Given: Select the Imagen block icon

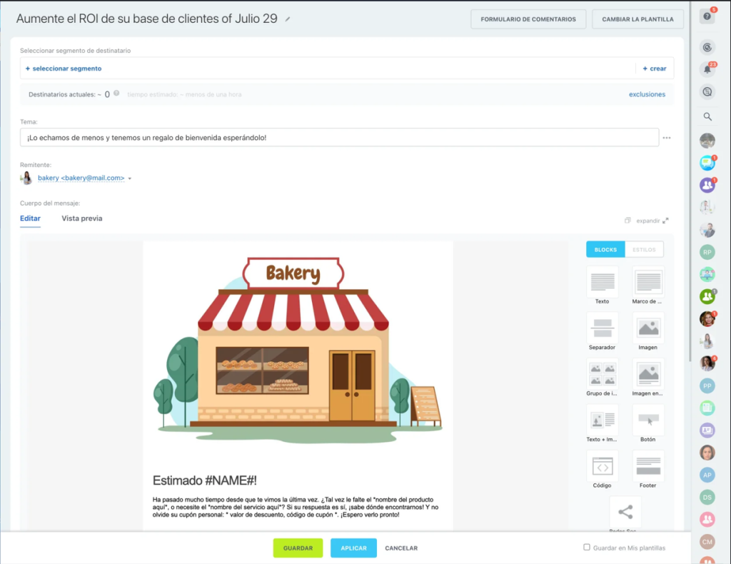Looking at the screenshot, I should 647,328.
